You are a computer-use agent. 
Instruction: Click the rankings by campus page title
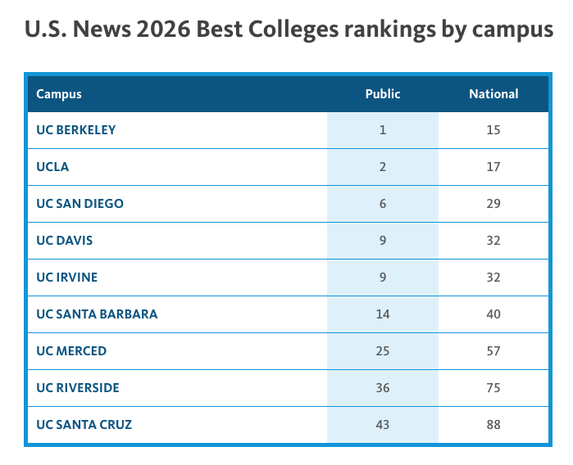[289, 31]
